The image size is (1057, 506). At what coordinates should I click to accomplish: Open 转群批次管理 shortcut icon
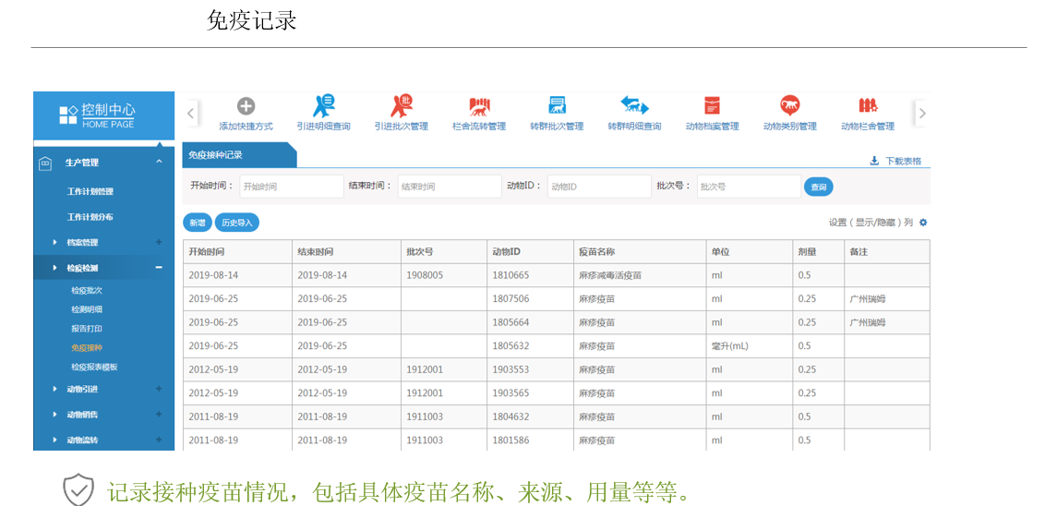[x=557, y=105]
